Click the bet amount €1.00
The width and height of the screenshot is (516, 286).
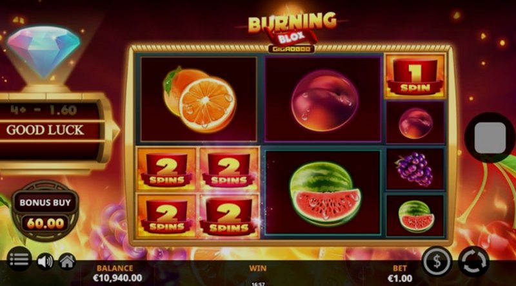coord(400,278)
